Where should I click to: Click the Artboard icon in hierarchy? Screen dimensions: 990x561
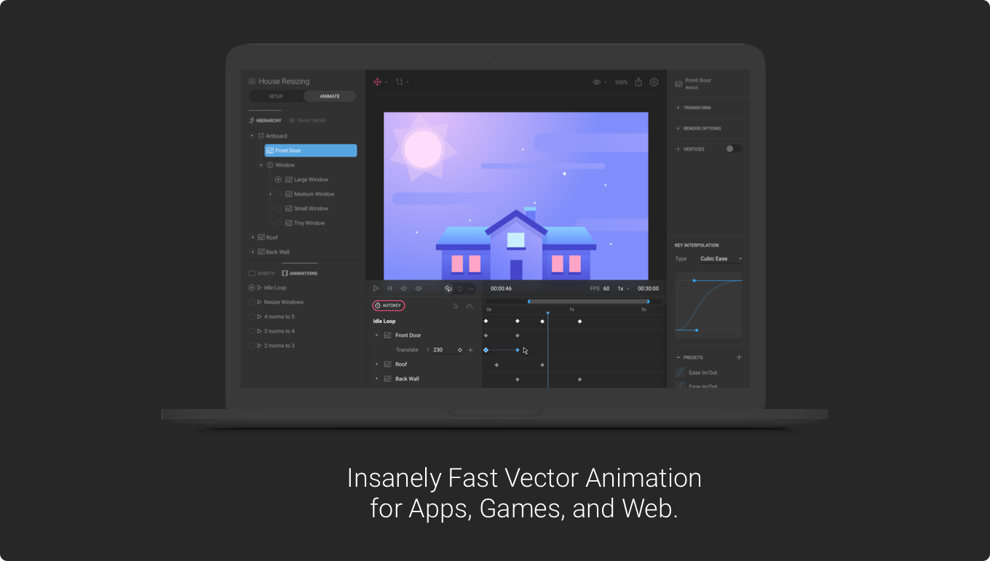click(261, 136)
